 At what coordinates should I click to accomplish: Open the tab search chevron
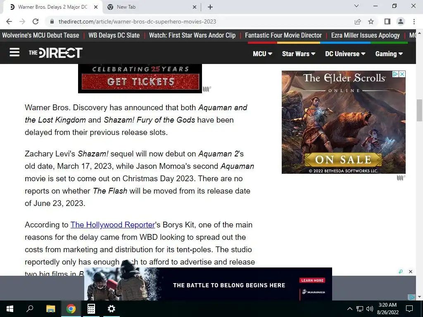click(x=356, y=6)
